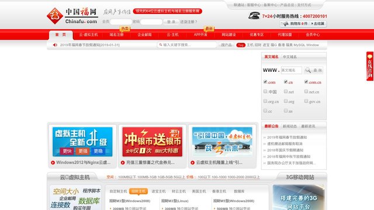Open the 网站建设 menu item
Screen dimensions: 374x210
tap(228, 35)
